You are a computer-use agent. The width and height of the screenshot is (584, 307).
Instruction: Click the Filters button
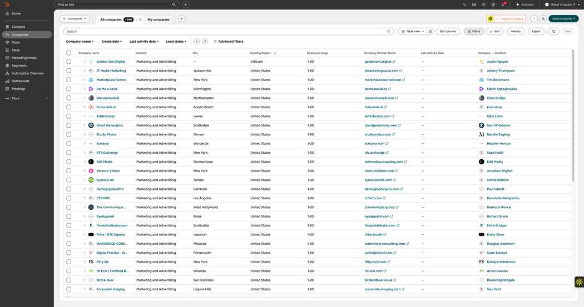pyautogui.click(x=474, y=31)
